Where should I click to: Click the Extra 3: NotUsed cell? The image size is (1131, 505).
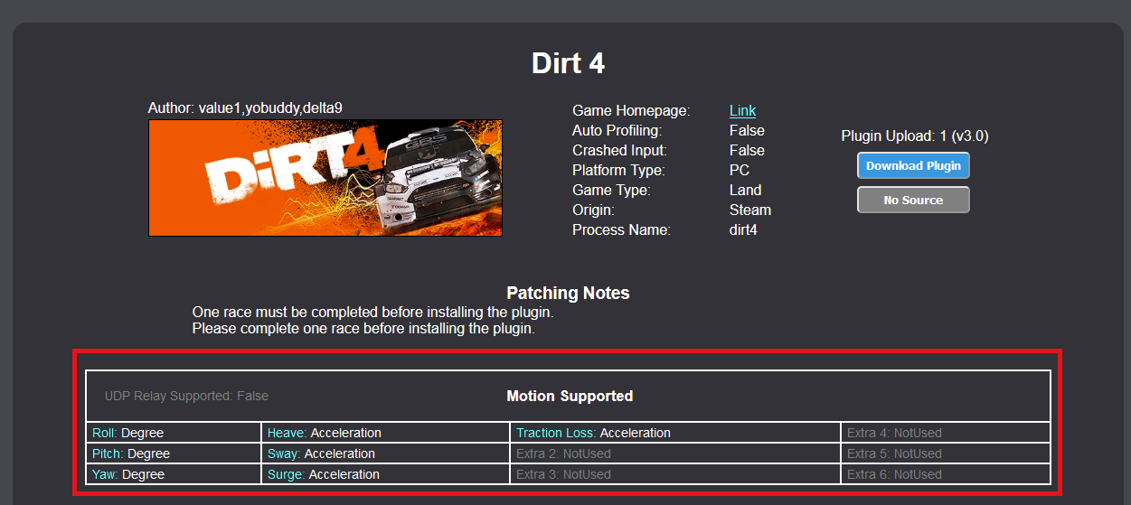coord(675,474)
